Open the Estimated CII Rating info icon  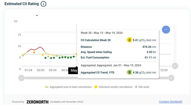tap(43, 4)
